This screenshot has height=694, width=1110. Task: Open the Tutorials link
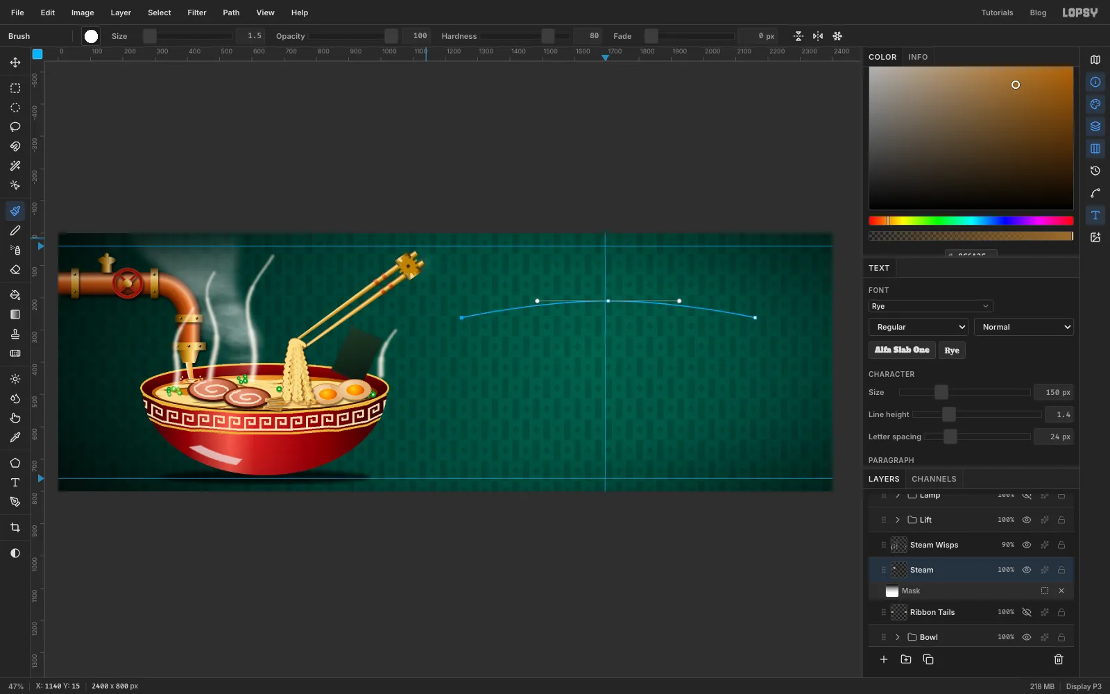(997, 12)
